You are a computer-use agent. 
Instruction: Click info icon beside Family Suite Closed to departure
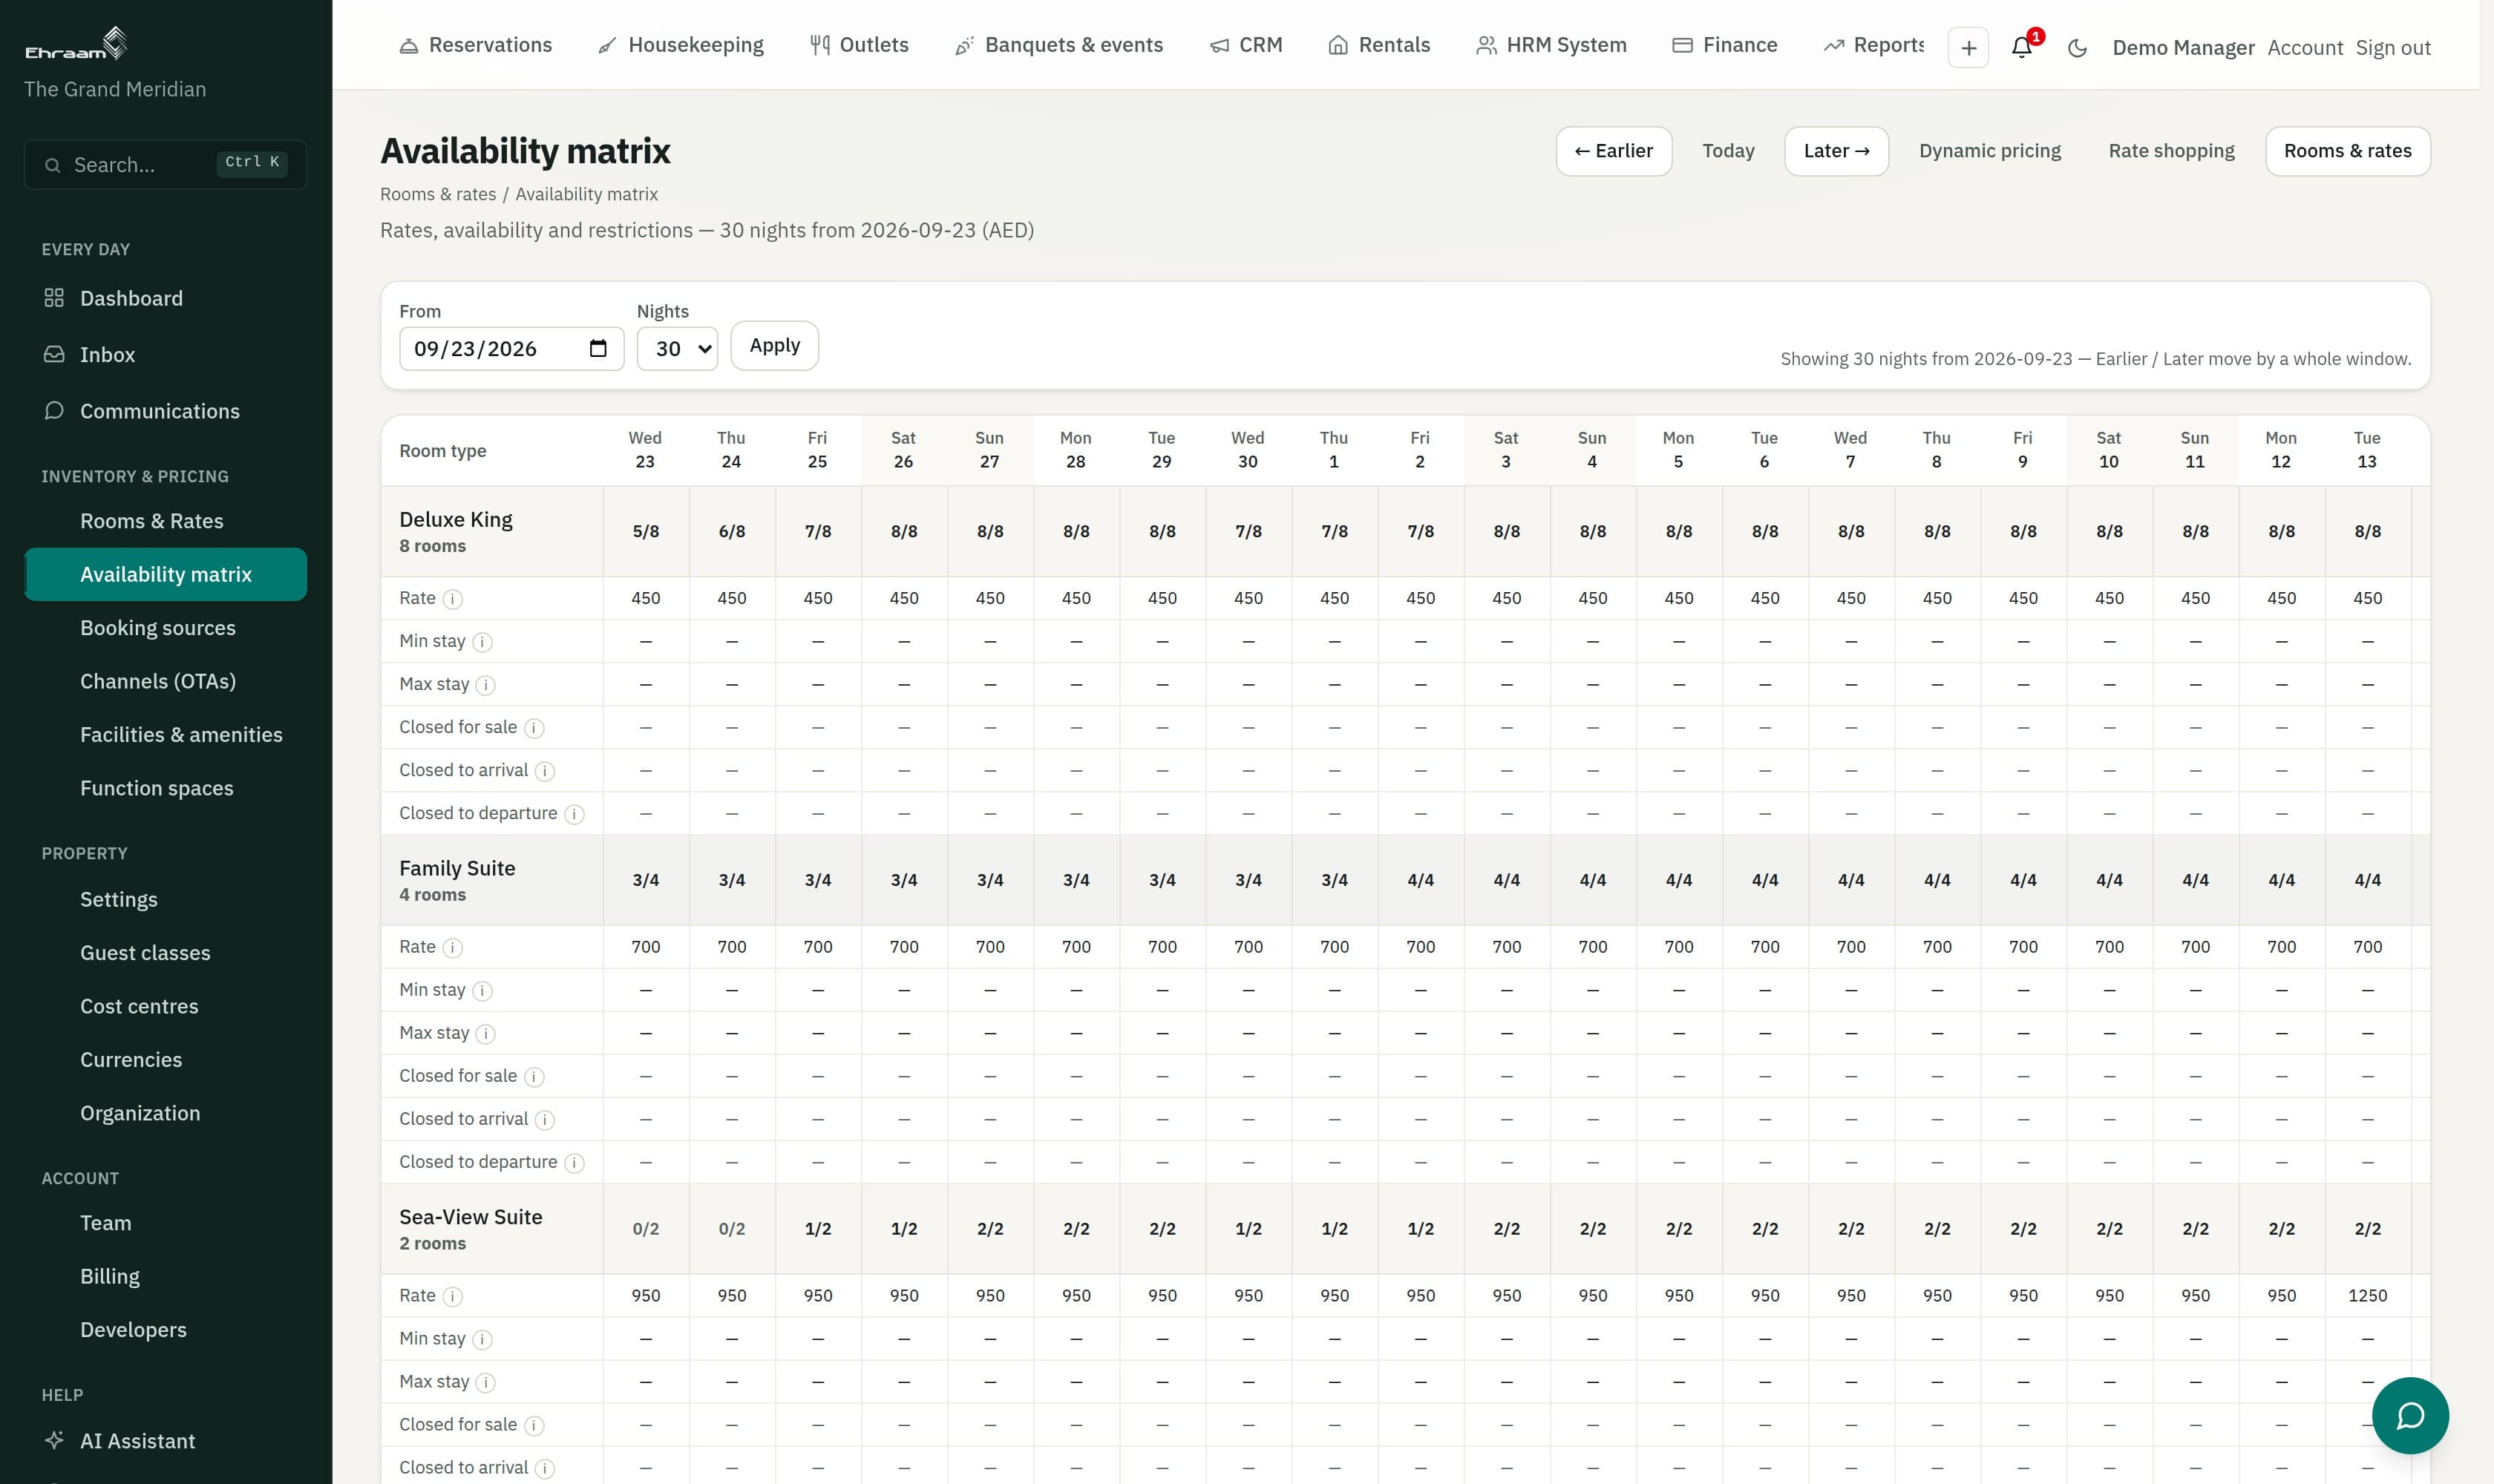575,1163
